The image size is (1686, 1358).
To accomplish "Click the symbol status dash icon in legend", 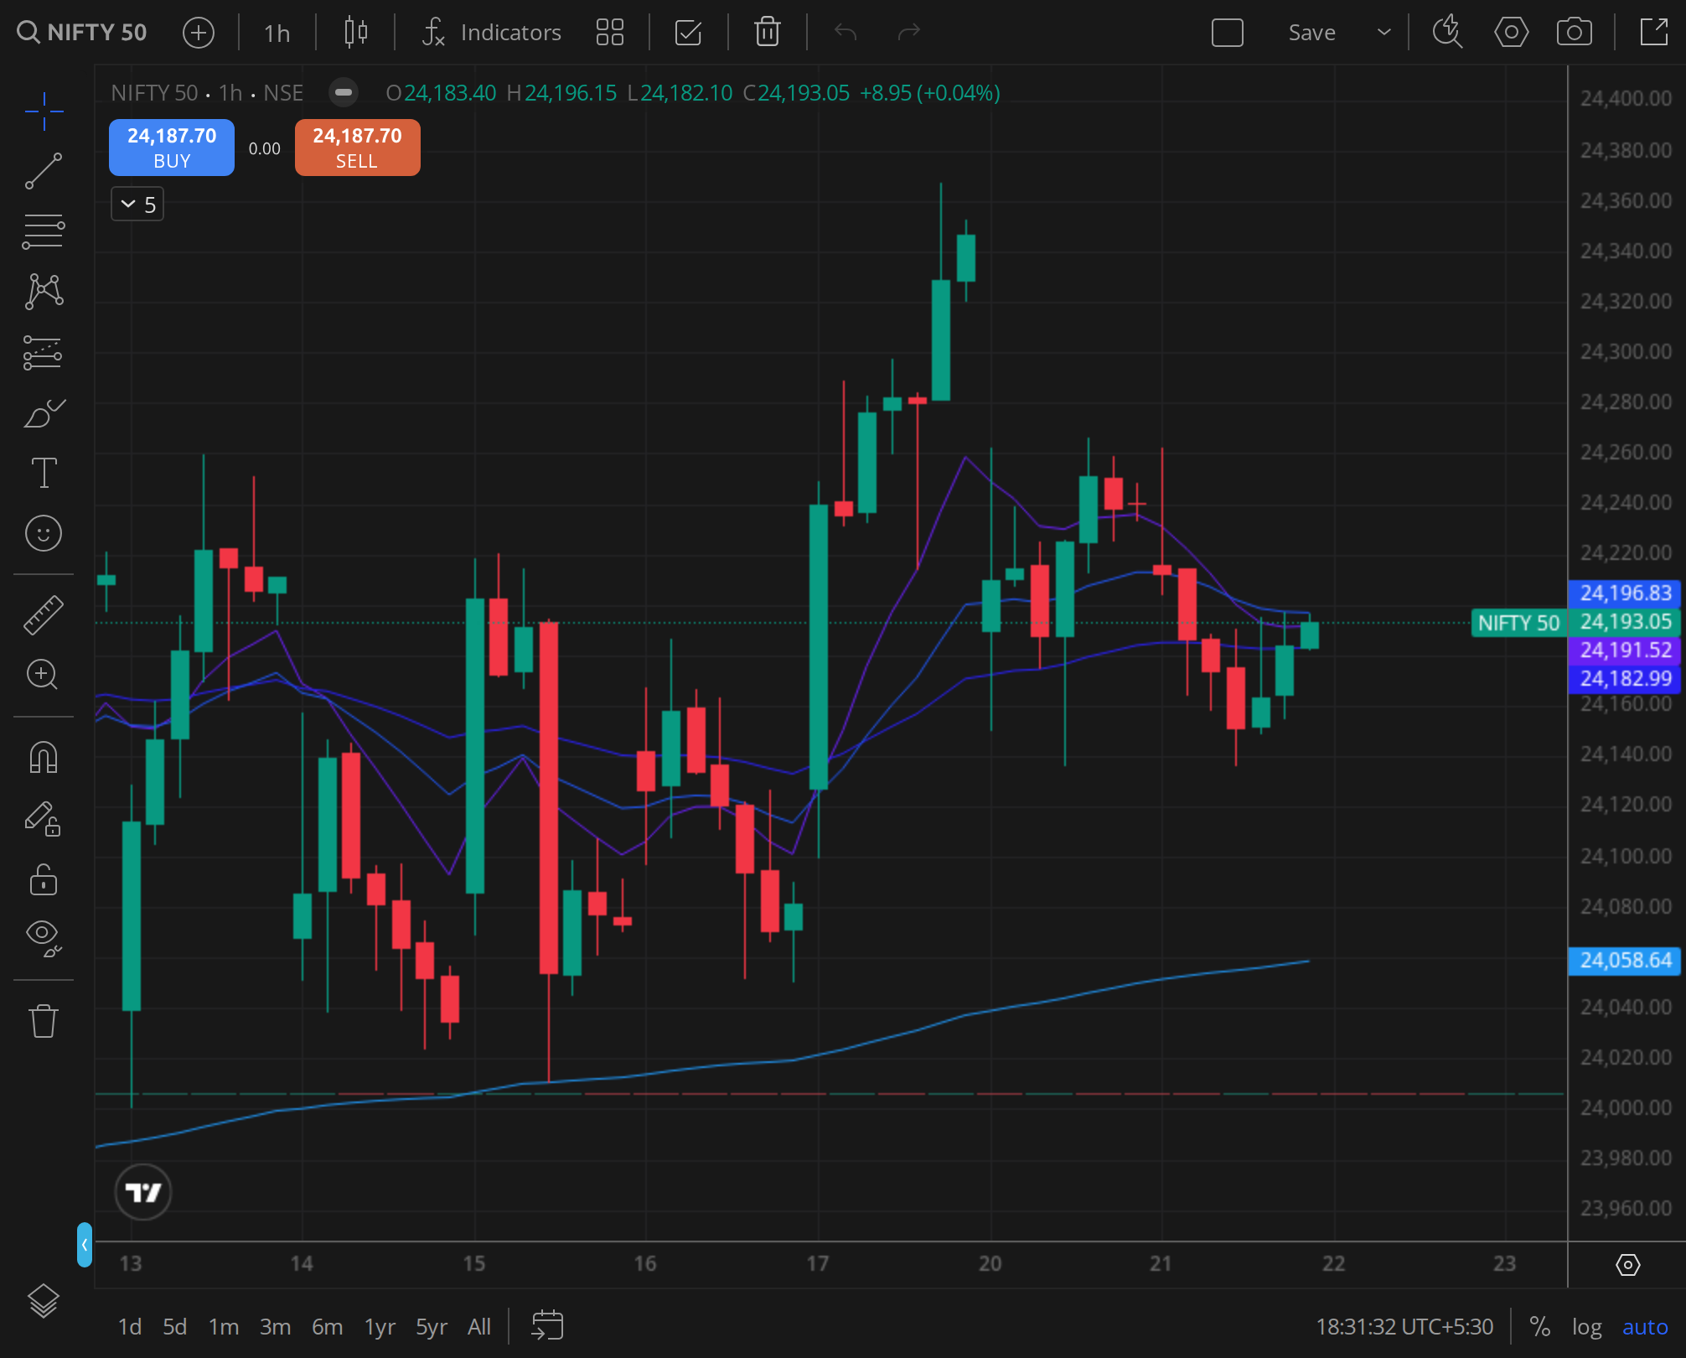I will (344, 92).
